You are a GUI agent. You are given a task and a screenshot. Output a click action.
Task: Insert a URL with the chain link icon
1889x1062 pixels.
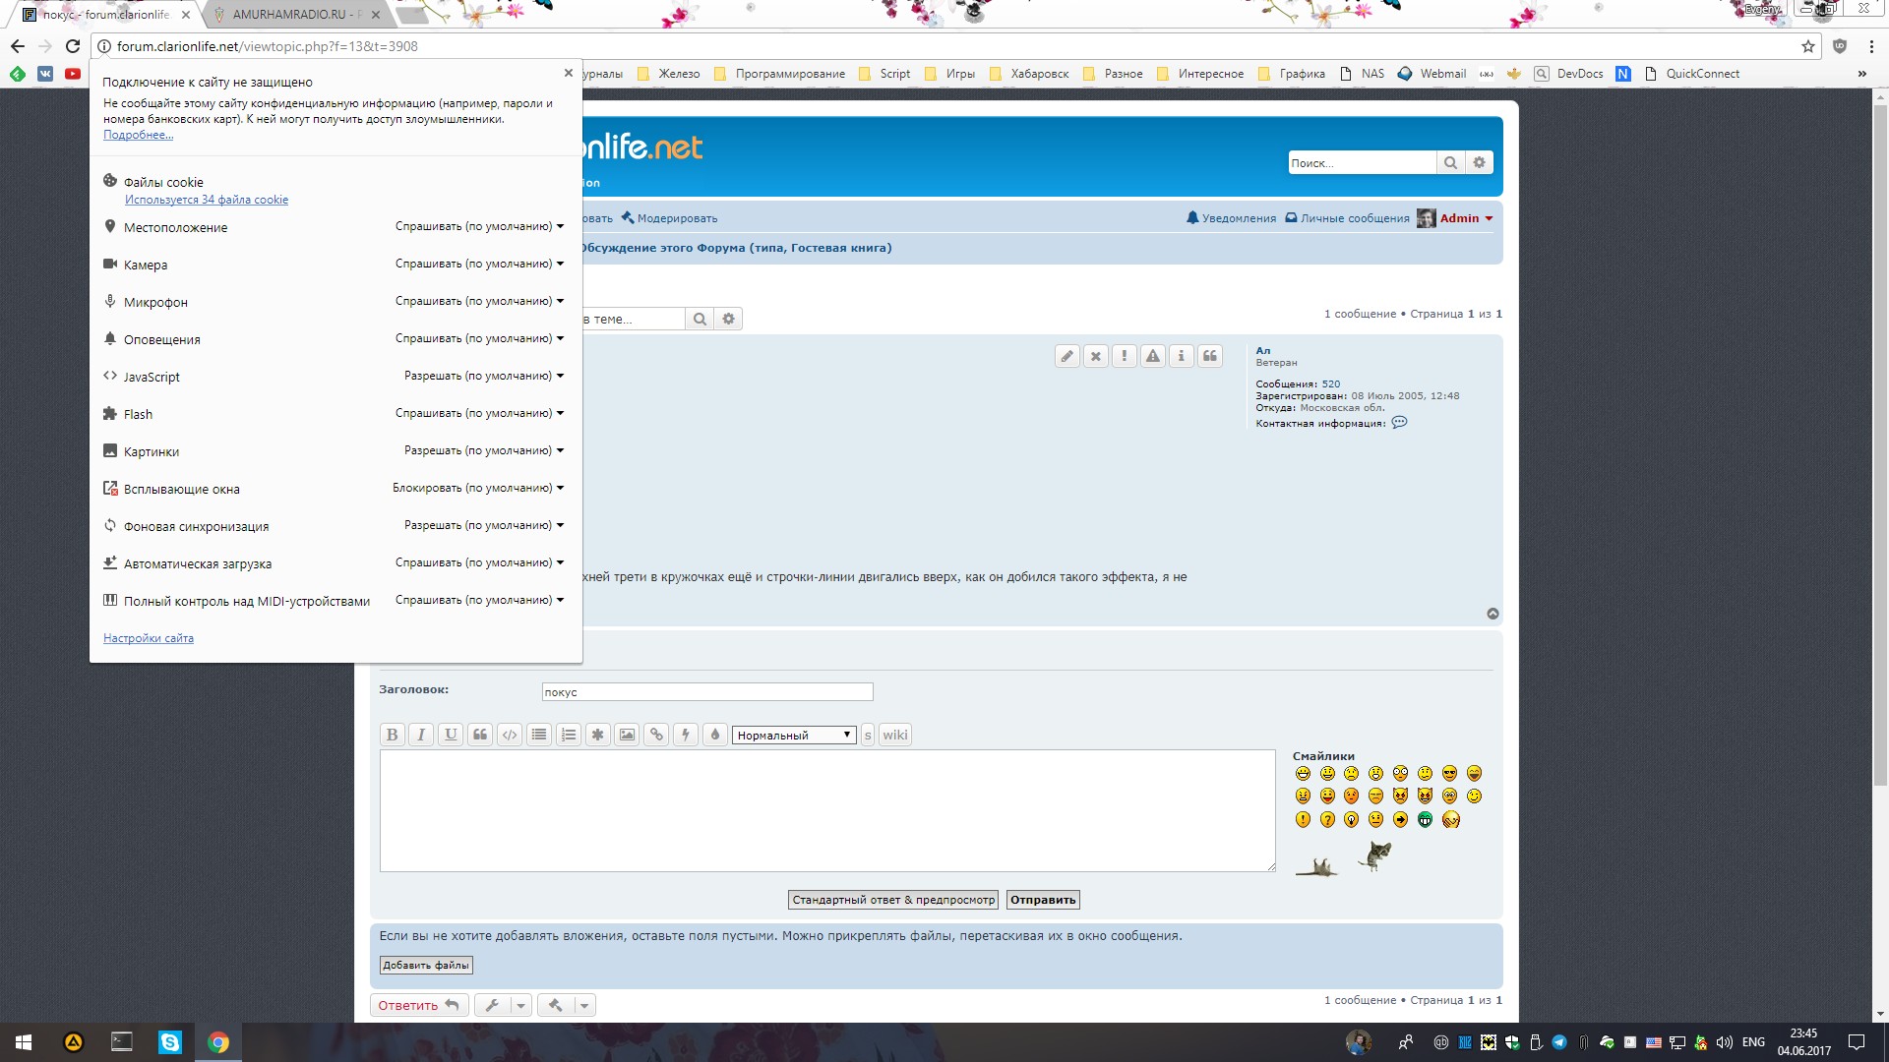656,735
